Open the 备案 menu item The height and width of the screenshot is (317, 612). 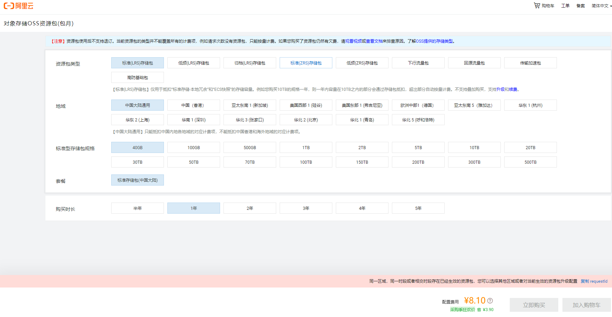click(580, 6)
